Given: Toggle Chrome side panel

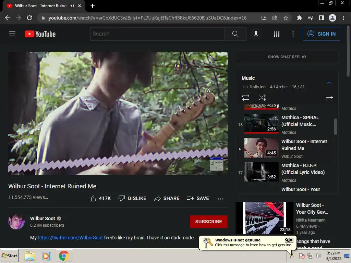Looking at the screenshot, I should tap(321, 18).
